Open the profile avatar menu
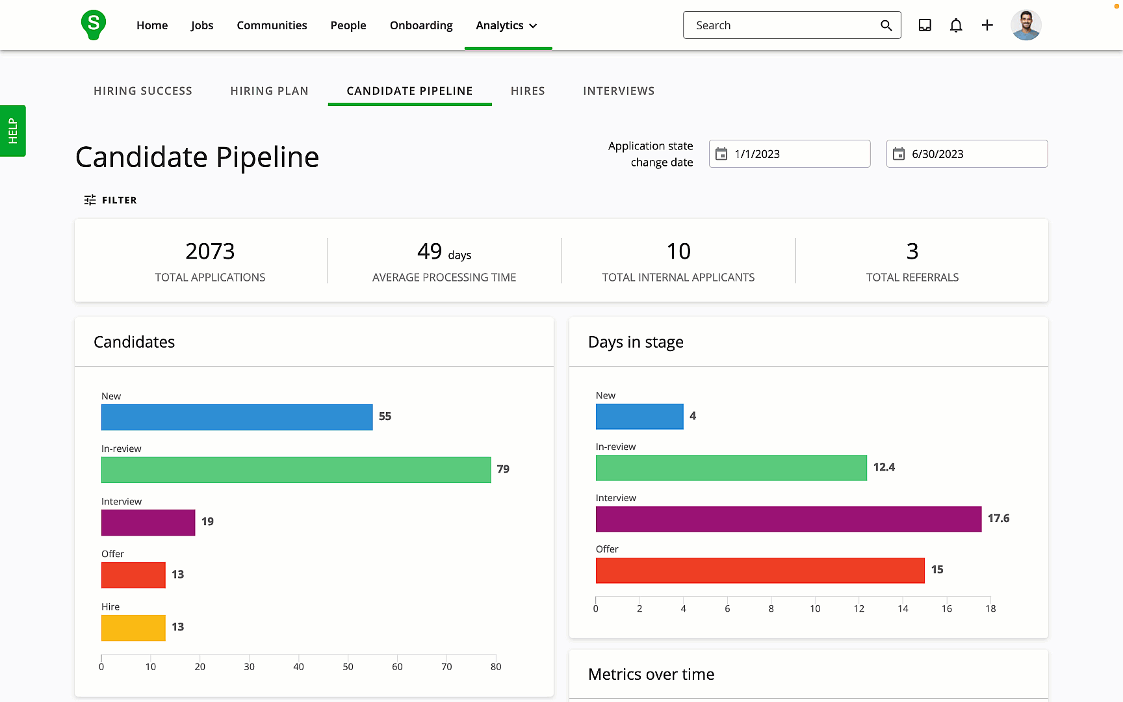 (1026, 25)
